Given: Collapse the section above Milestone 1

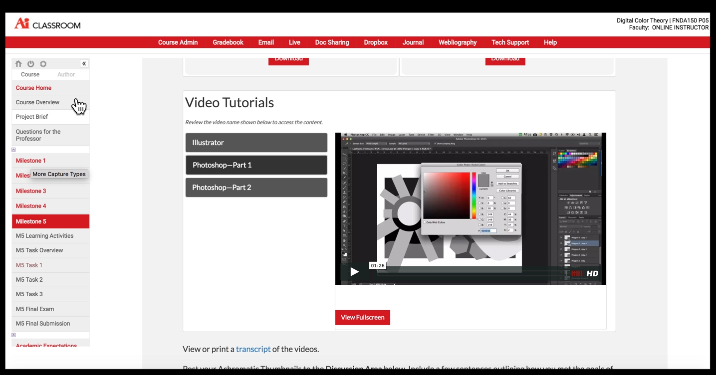Looking at the screenshot, I should point(13,150).
